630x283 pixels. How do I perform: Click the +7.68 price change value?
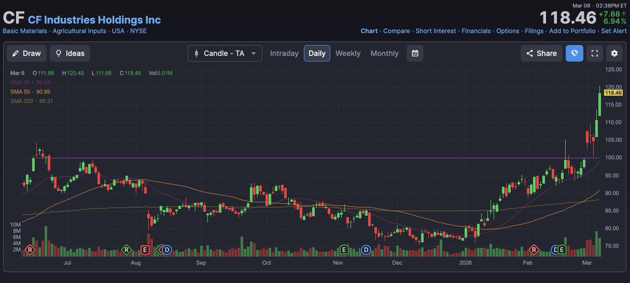pyautogui.click(x=613, y=13)
